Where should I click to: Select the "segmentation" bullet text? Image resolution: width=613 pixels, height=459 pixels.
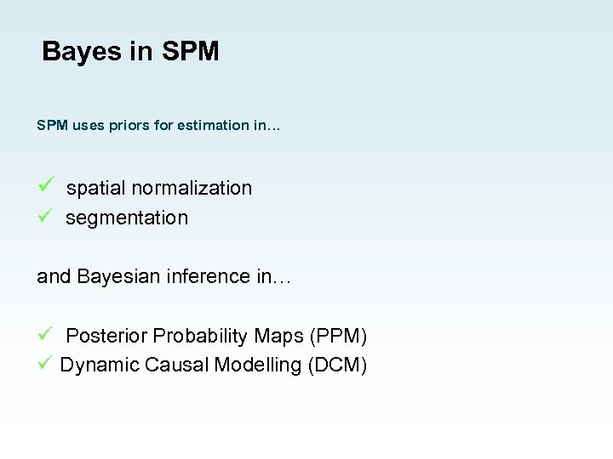point(127,218)
